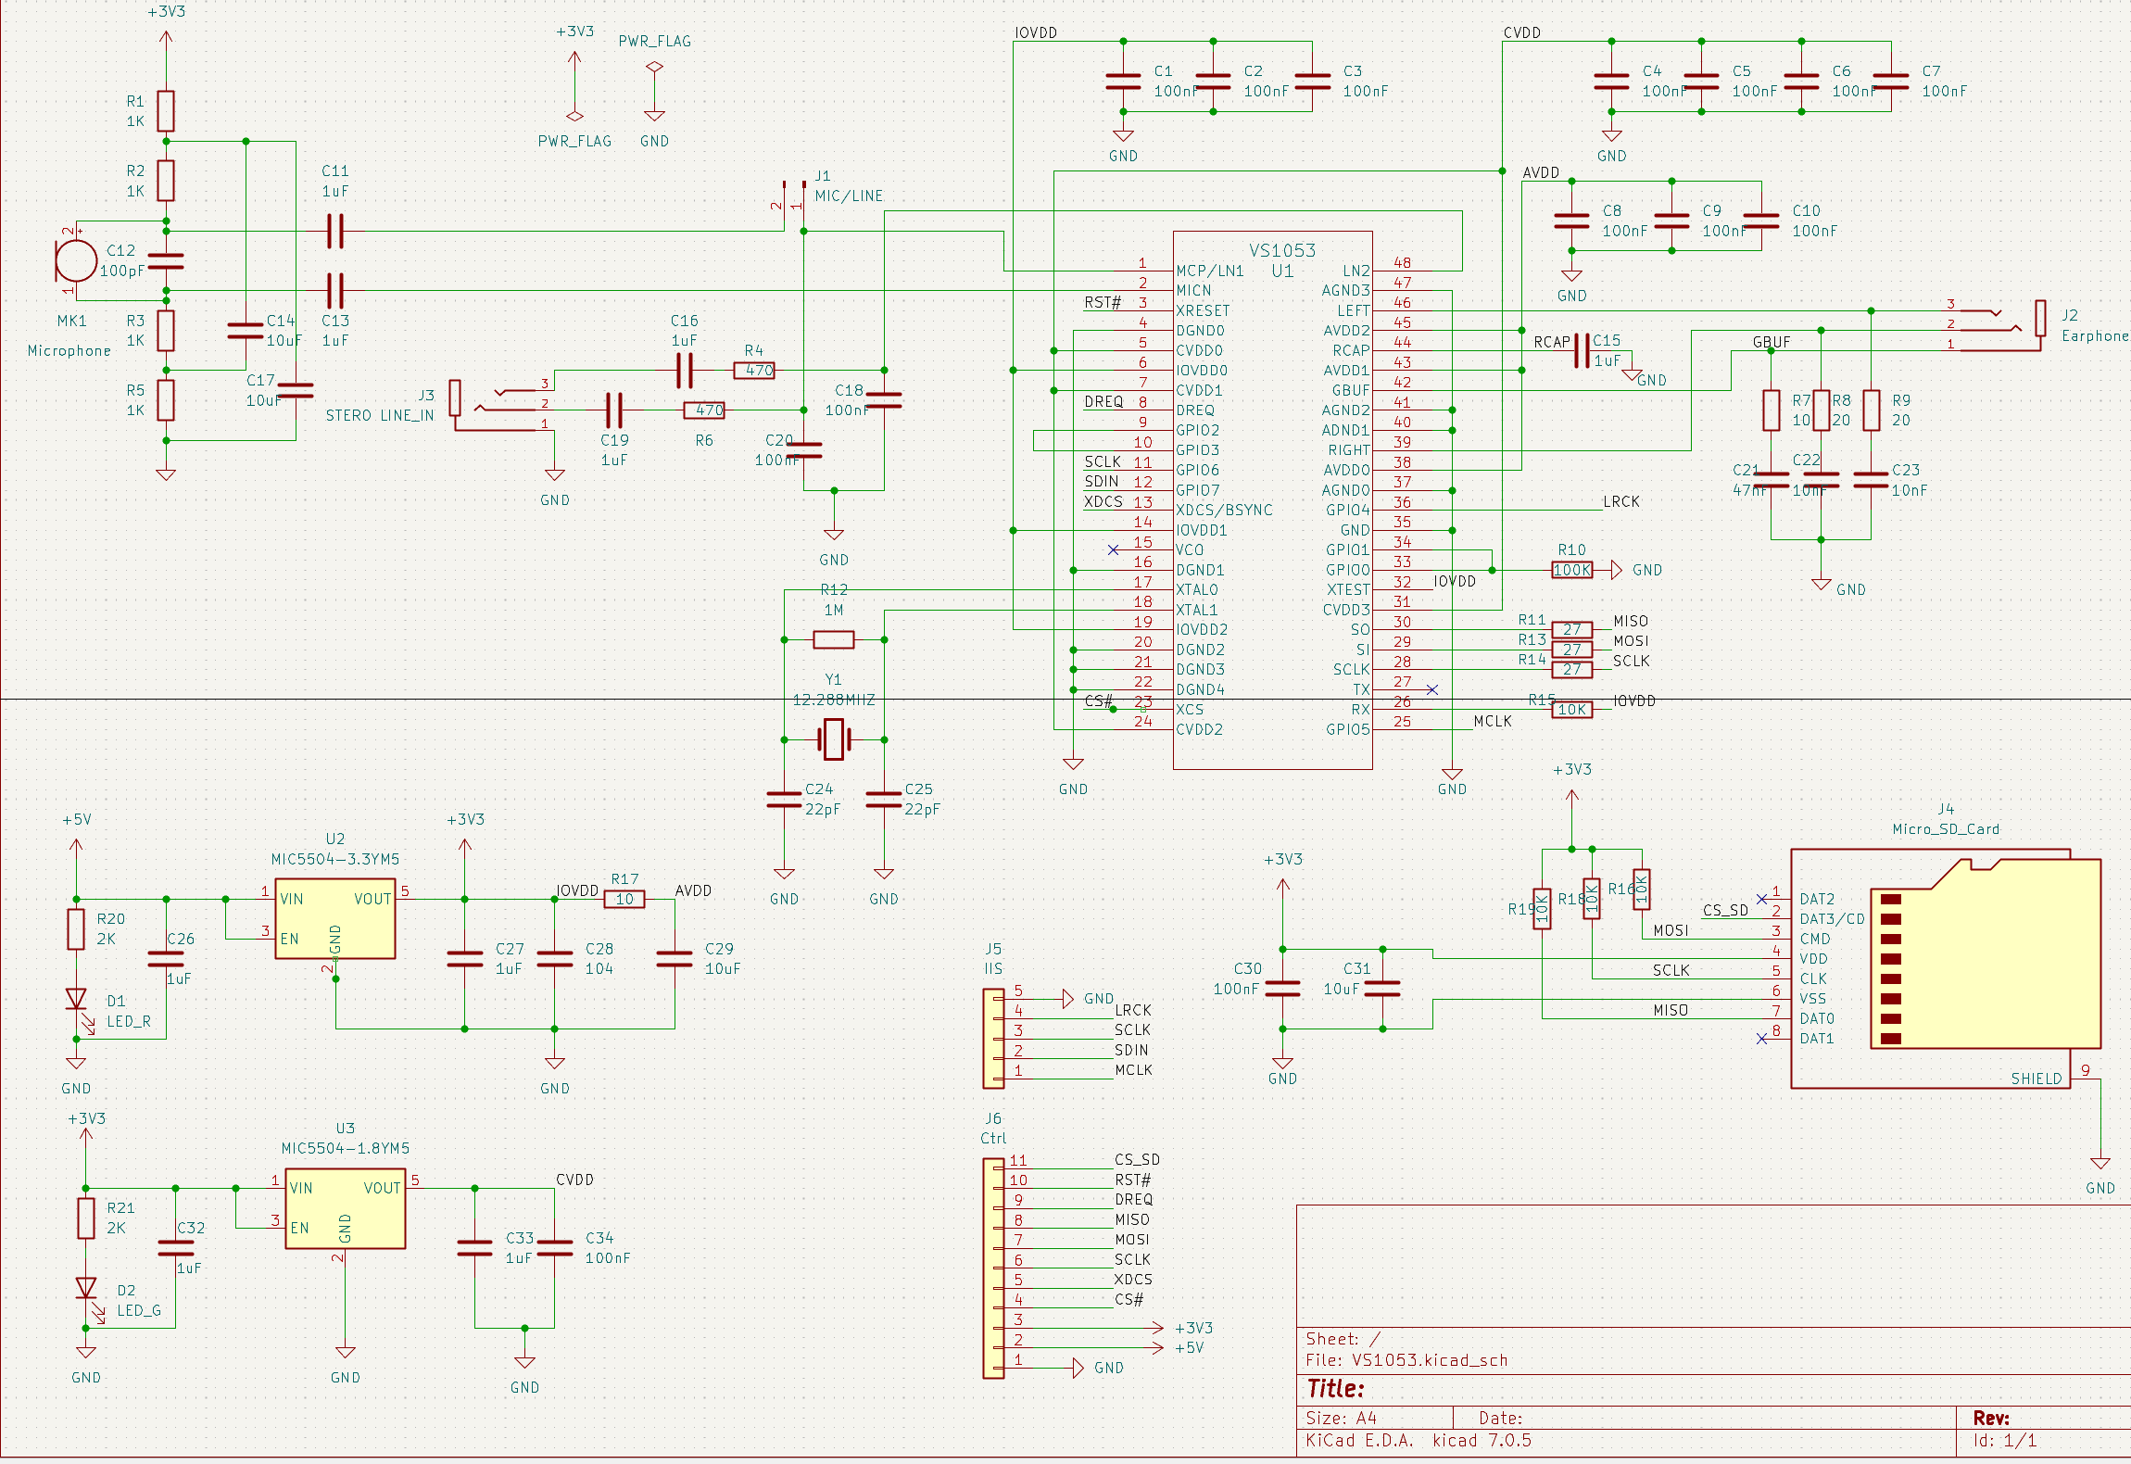Click the C30 100nF capacitor
Screen dimensions: 2131x1464
click(1282, 989)
